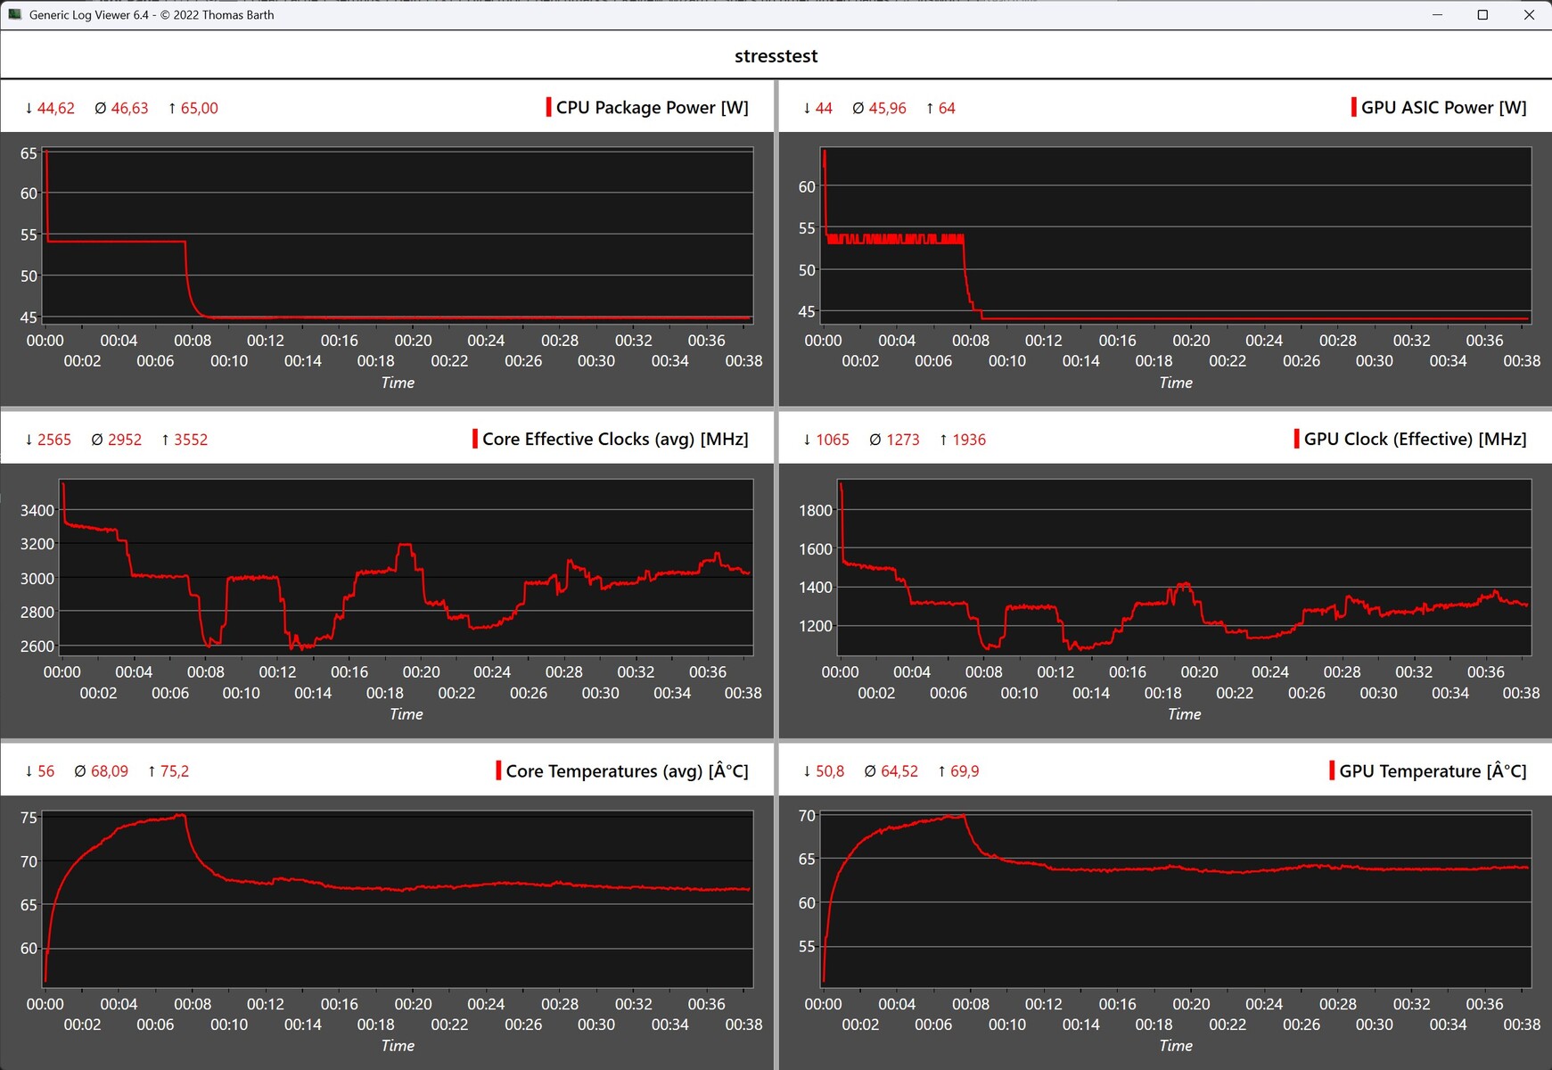Image resolution: width=1552 pixels, height=1070 pixels.
Task: Click the Core Temperatures red legend marker
Action: click(x=498, y=770)
